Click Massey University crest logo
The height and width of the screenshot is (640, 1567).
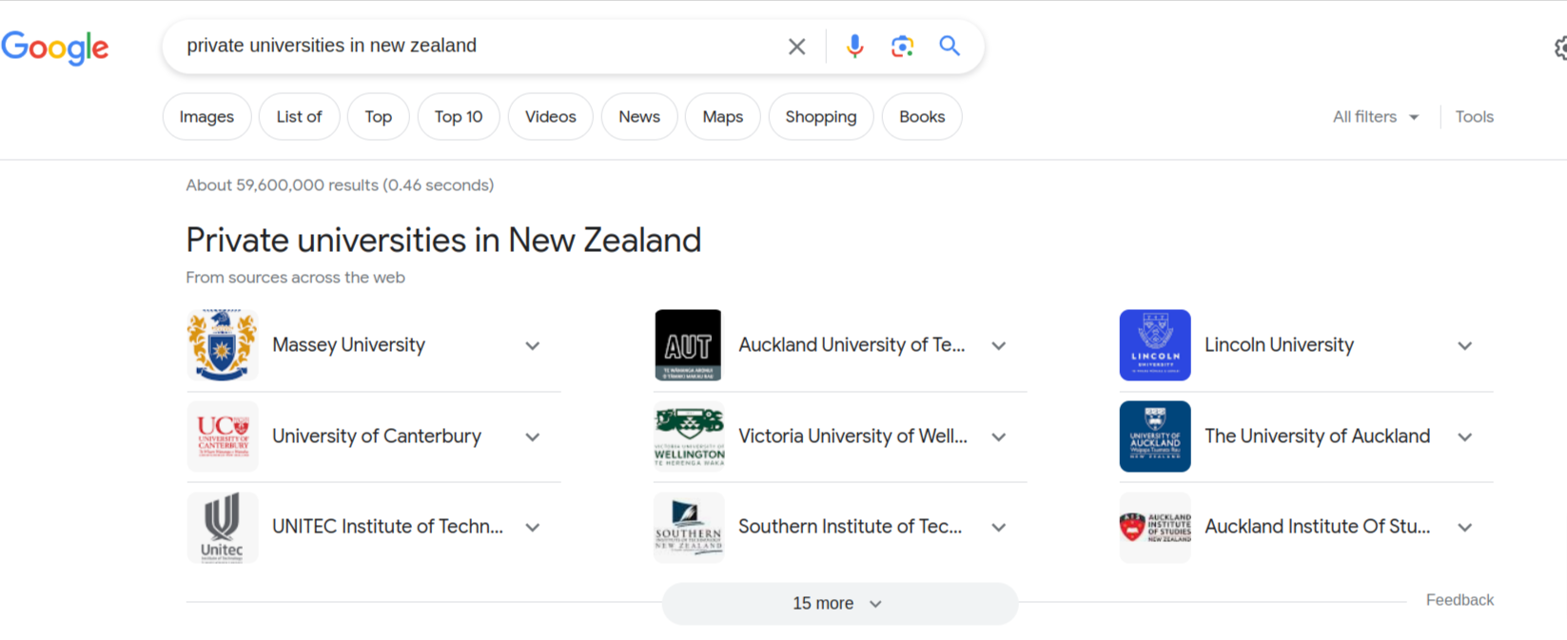point(223,345)
